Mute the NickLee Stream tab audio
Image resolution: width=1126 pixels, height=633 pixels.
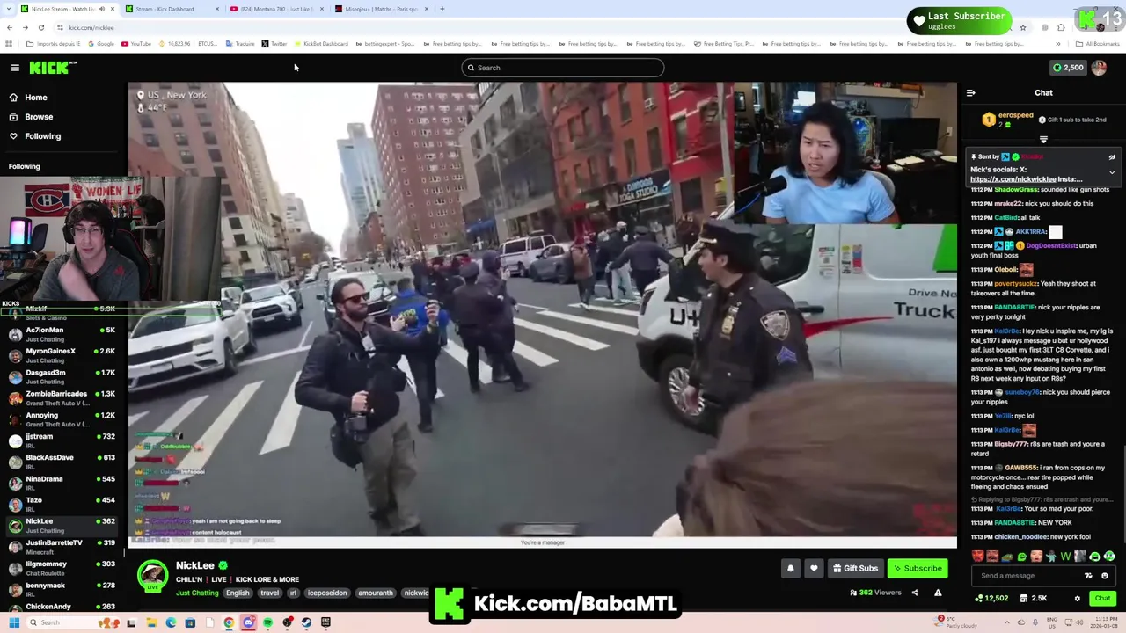pyautogui.click(x=102, y=9)
